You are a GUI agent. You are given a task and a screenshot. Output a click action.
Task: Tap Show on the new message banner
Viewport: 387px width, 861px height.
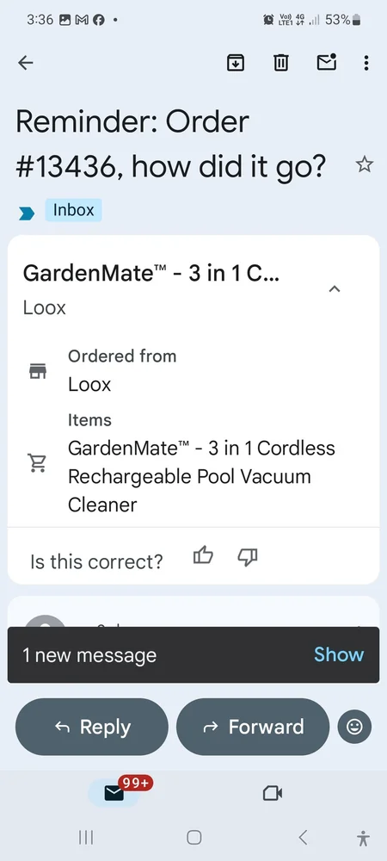pos(339,654)
